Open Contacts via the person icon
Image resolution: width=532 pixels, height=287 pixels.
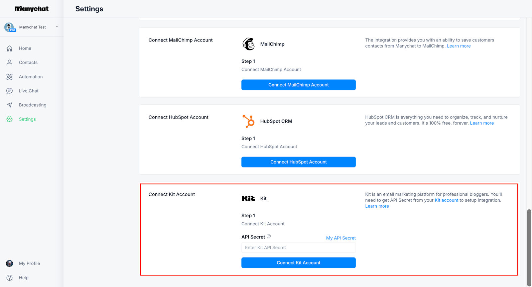point(10,62)
